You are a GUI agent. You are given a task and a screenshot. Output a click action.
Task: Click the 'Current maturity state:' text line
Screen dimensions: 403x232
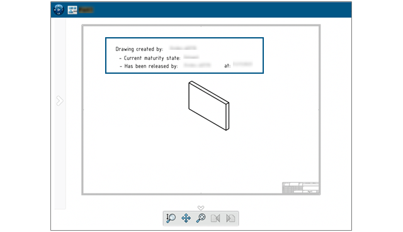coord(150,58)
